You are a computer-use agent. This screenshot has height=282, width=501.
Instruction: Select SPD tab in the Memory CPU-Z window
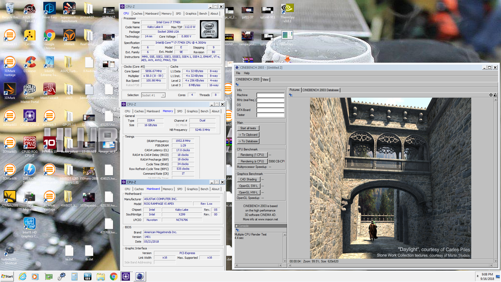(x=180, y=111)
